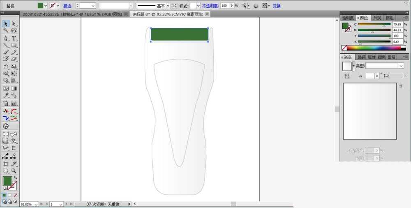Click the Rectangle shape tool
Viewport: 411px width, 208px height.
pos(14,45)
